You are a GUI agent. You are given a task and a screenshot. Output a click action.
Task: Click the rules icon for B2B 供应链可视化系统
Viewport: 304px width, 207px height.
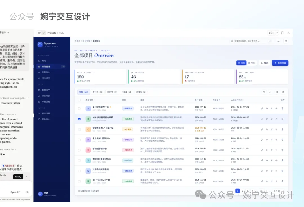272,119
